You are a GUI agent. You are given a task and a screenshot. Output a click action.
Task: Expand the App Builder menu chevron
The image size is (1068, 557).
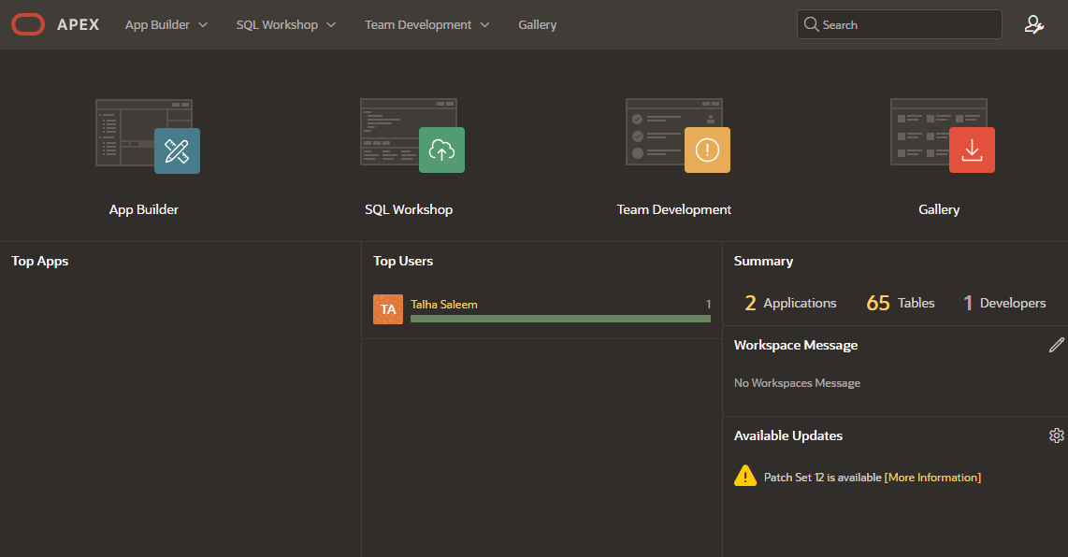click(203, 25)
